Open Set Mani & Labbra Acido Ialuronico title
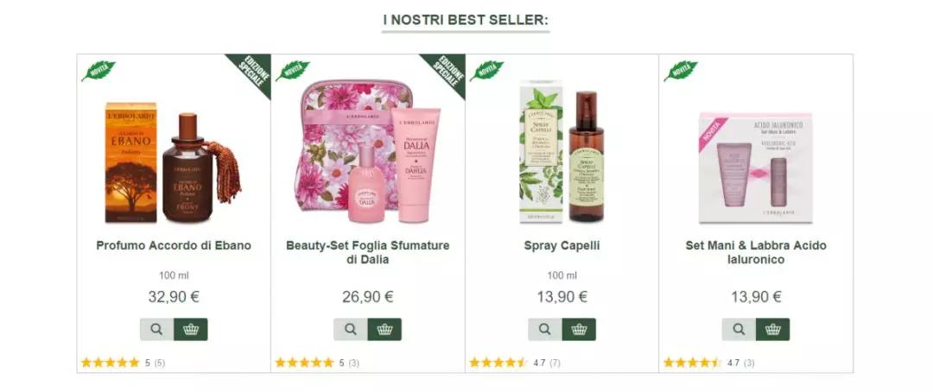933x392 pixels. tap(756, 252)
